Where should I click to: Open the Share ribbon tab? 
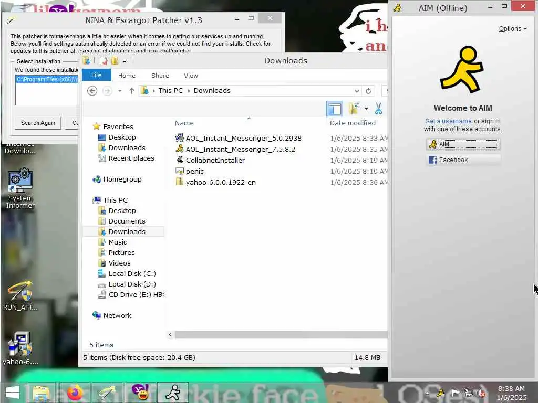click(160, 76)
